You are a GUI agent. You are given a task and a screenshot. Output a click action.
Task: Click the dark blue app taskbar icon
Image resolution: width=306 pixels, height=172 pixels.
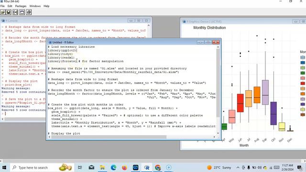tap(136, 168)
